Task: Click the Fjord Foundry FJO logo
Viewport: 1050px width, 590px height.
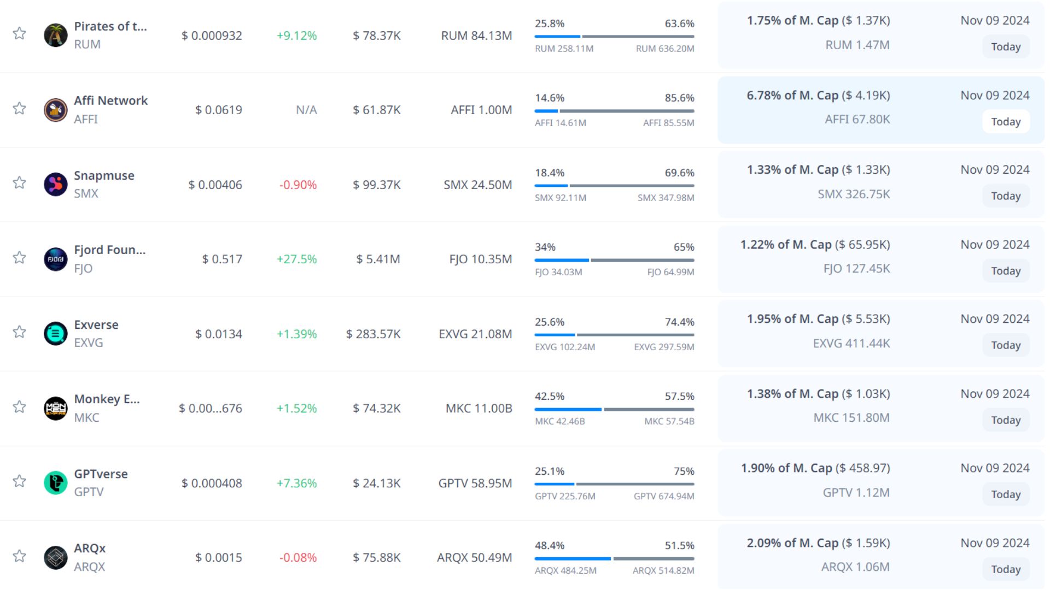Action: pos(55,259)
